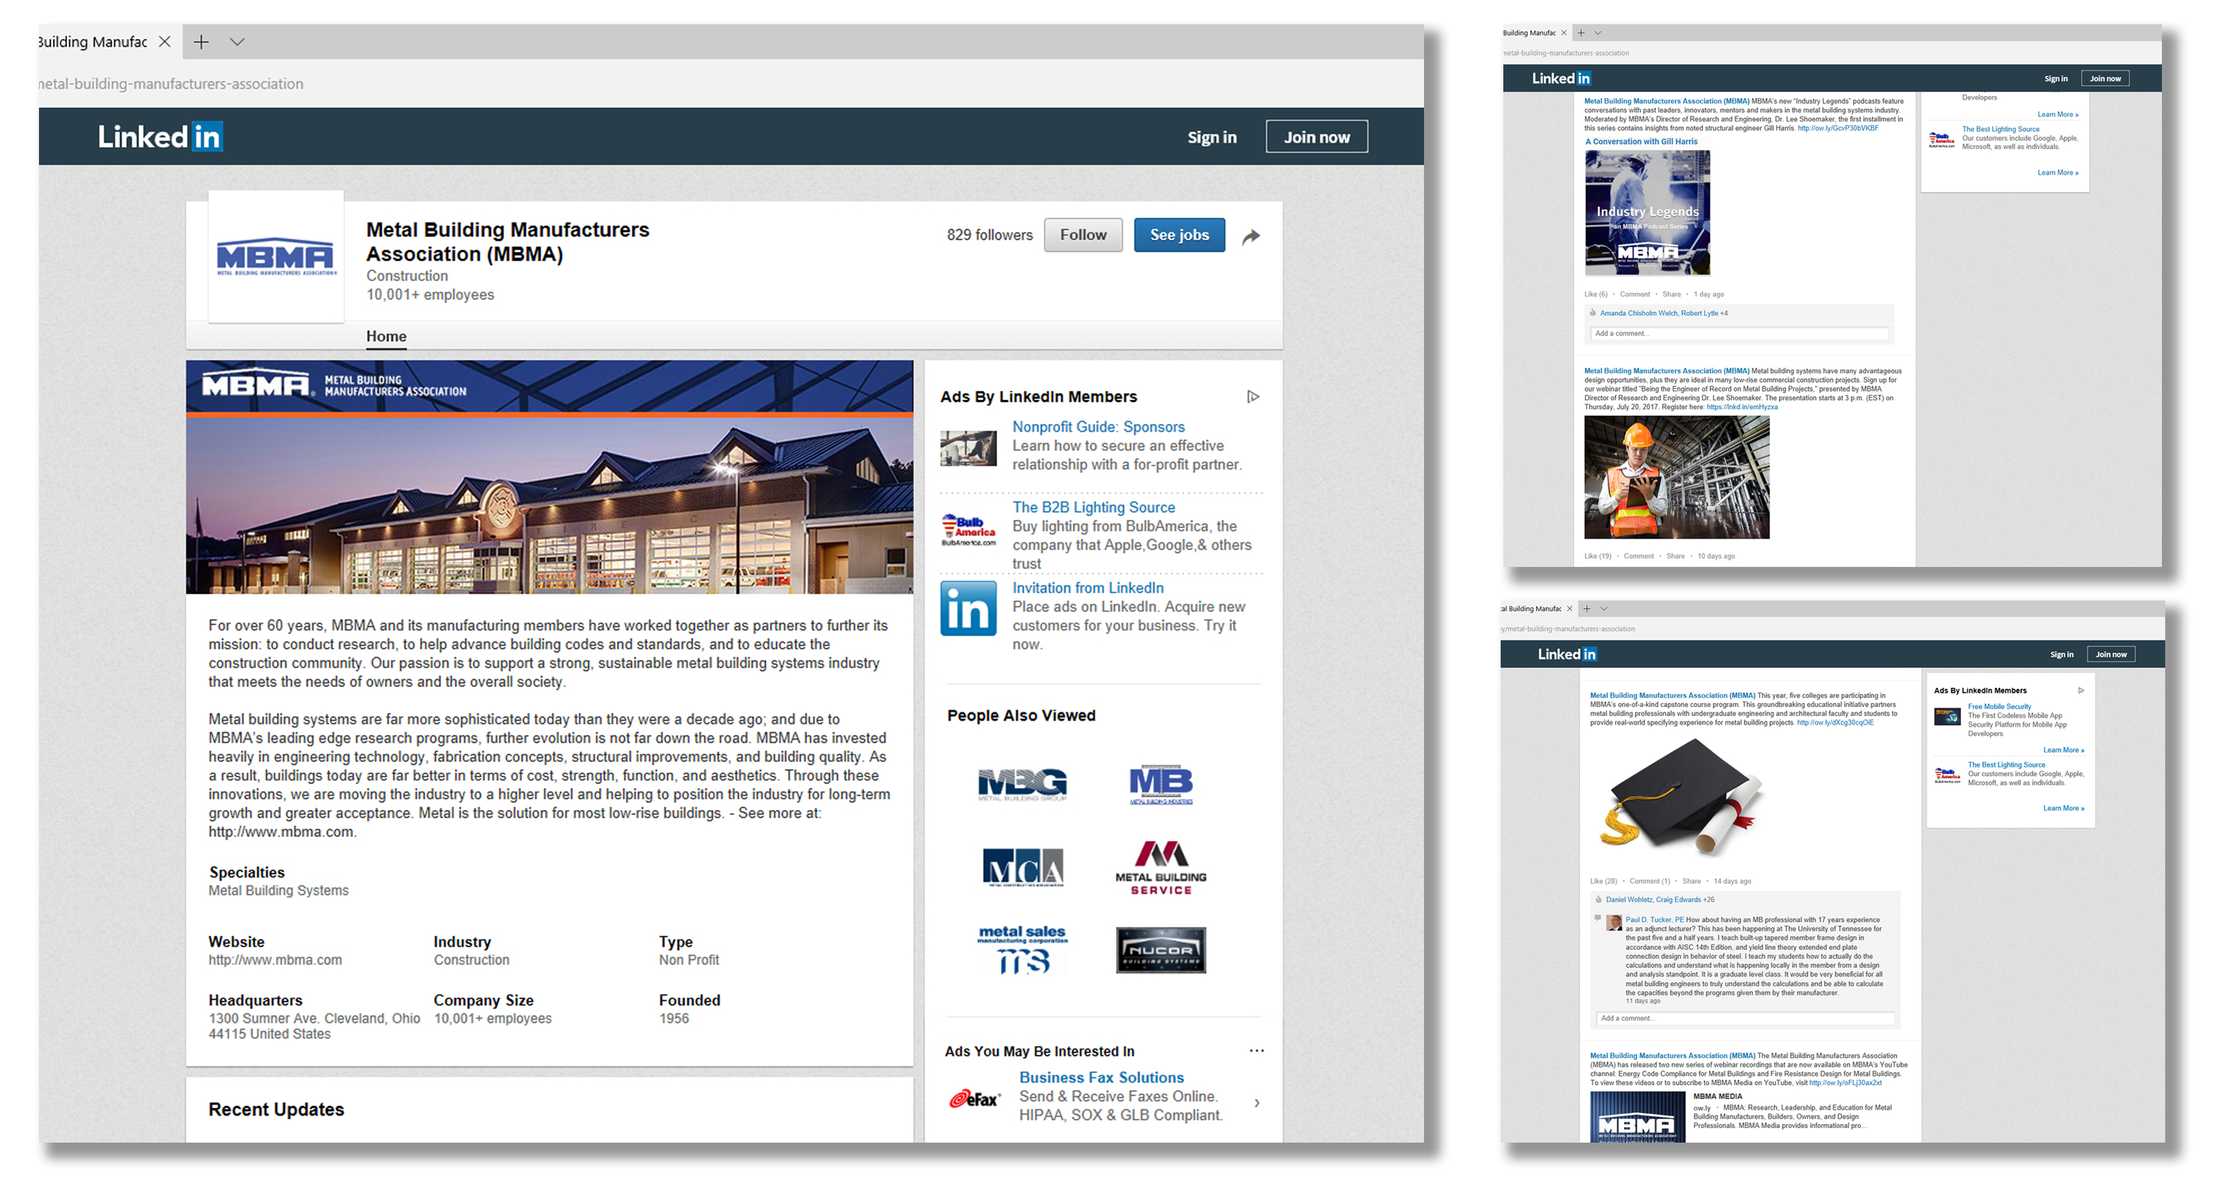
Task: Click Add a comment under Industry Legends post
Action: pyautogui.click(x=1739, y=333)
